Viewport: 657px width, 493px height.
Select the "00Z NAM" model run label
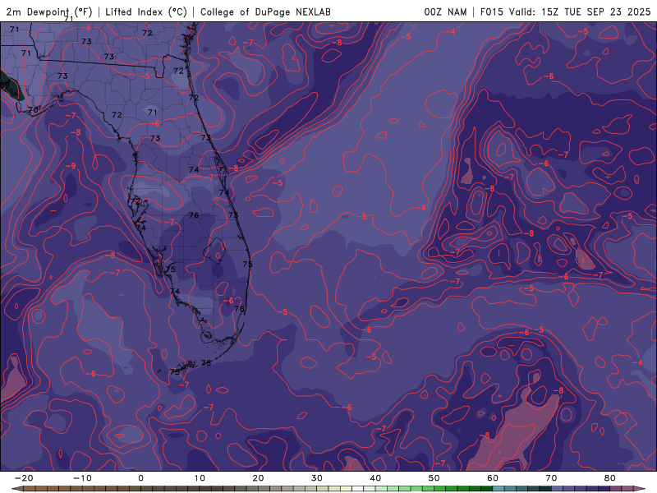pos(445,12)
